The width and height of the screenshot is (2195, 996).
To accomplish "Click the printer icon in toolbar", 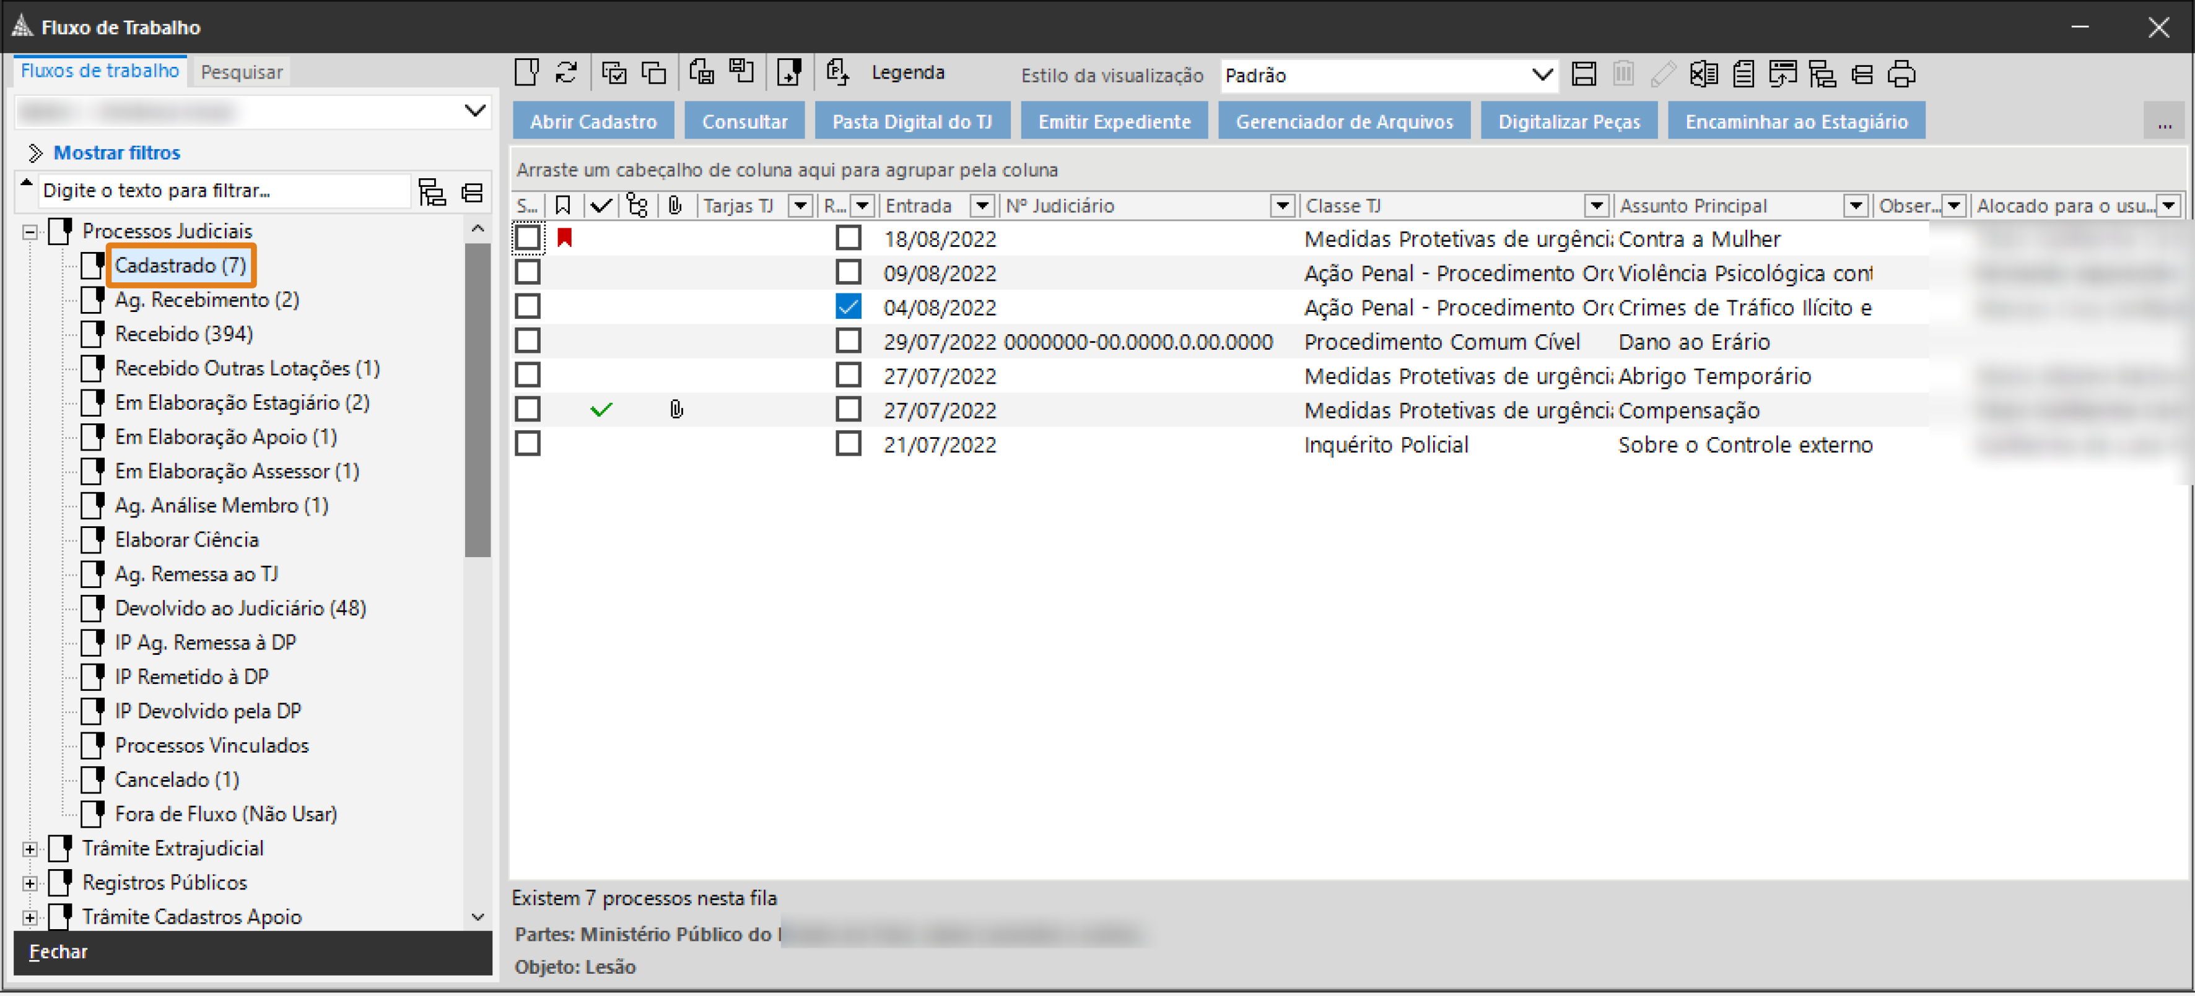I will (1902, 75).
